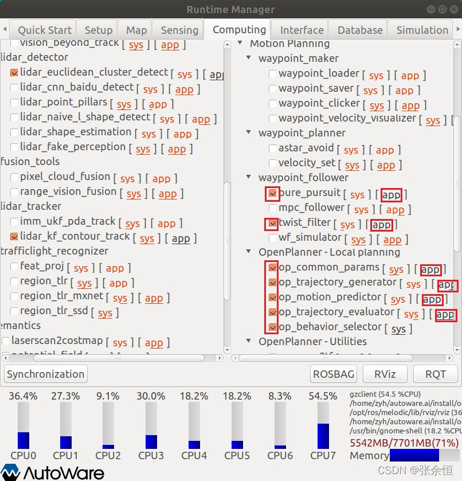
Task: Uncheck op_common_params checkbox
Action: click(272, 268)
